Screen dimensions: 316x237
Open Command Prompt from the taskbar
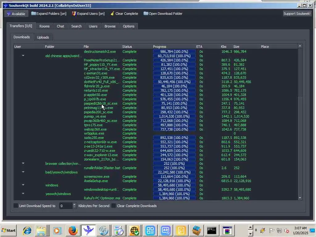(x=212, y=230)
